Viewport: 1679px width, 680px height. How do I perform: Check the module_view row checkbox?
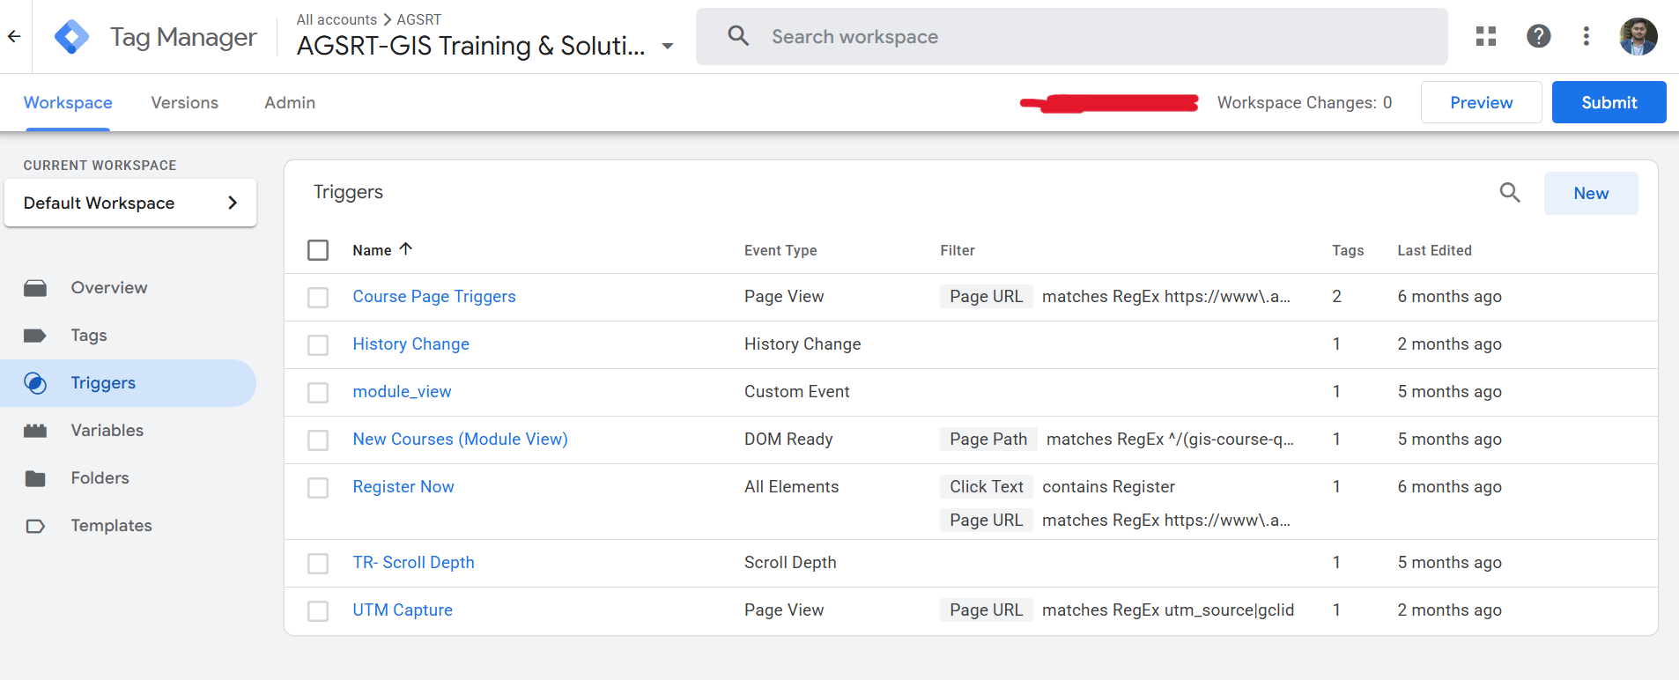tap(318, 393)
